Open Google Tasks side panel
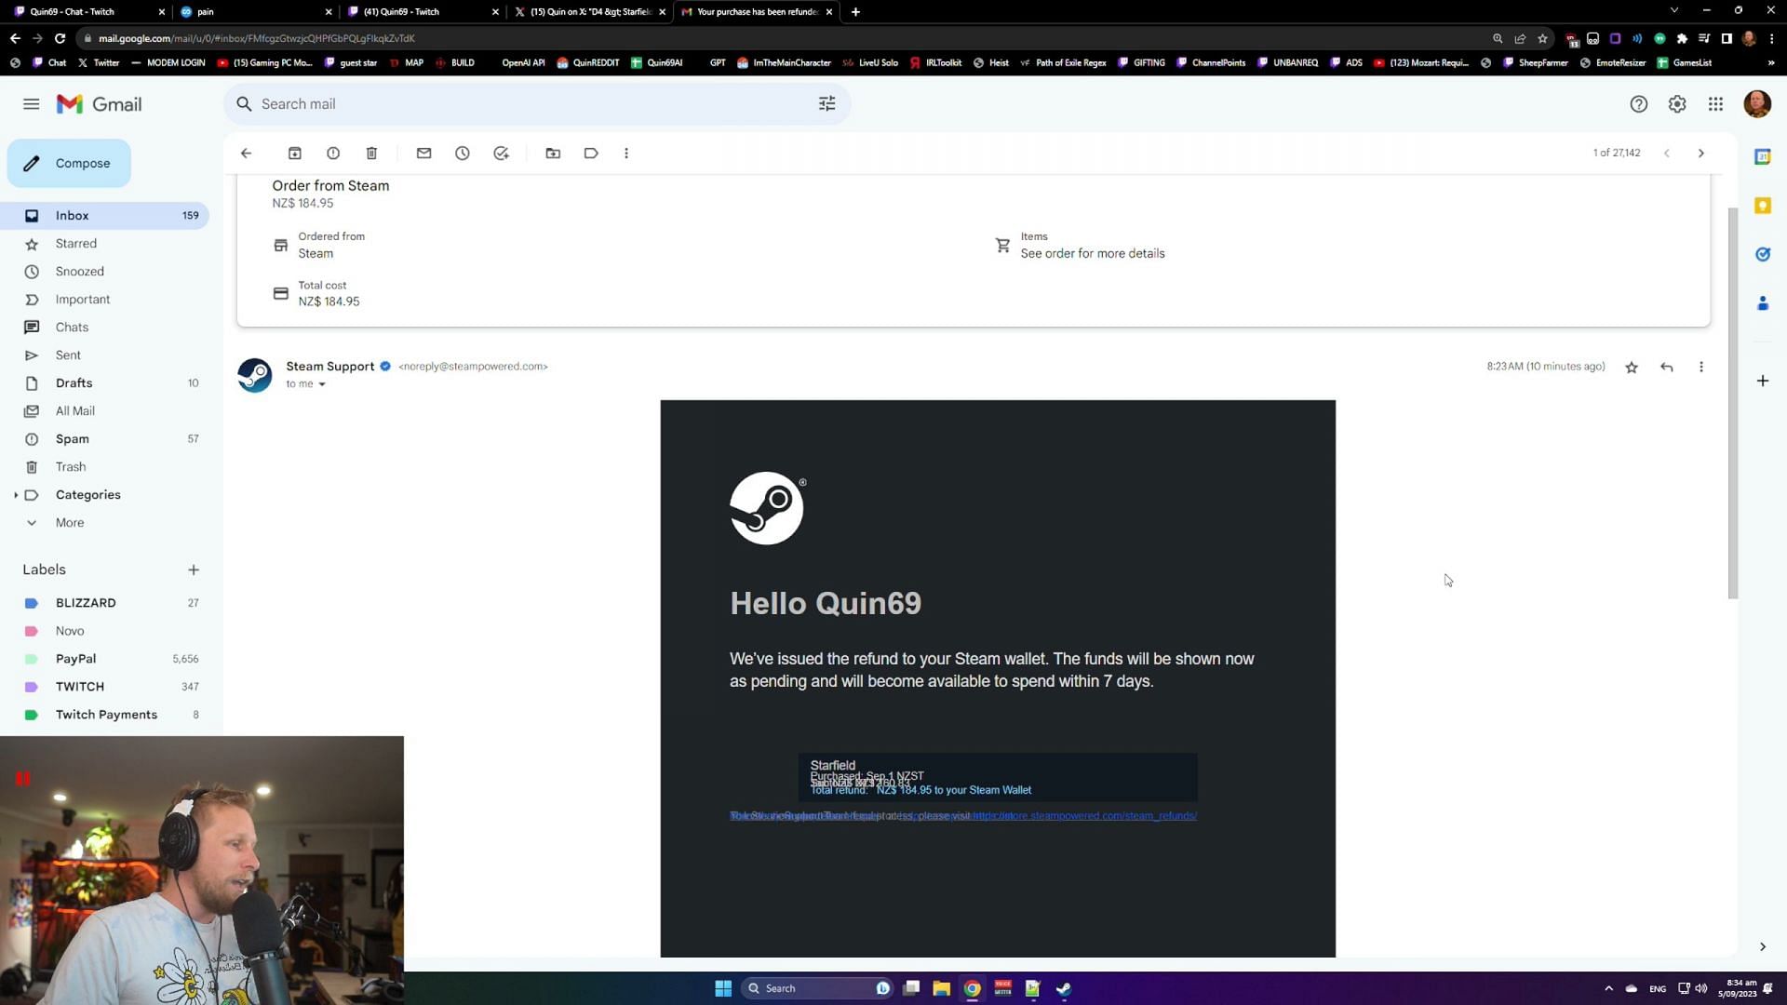 [x=1762, y=254]
